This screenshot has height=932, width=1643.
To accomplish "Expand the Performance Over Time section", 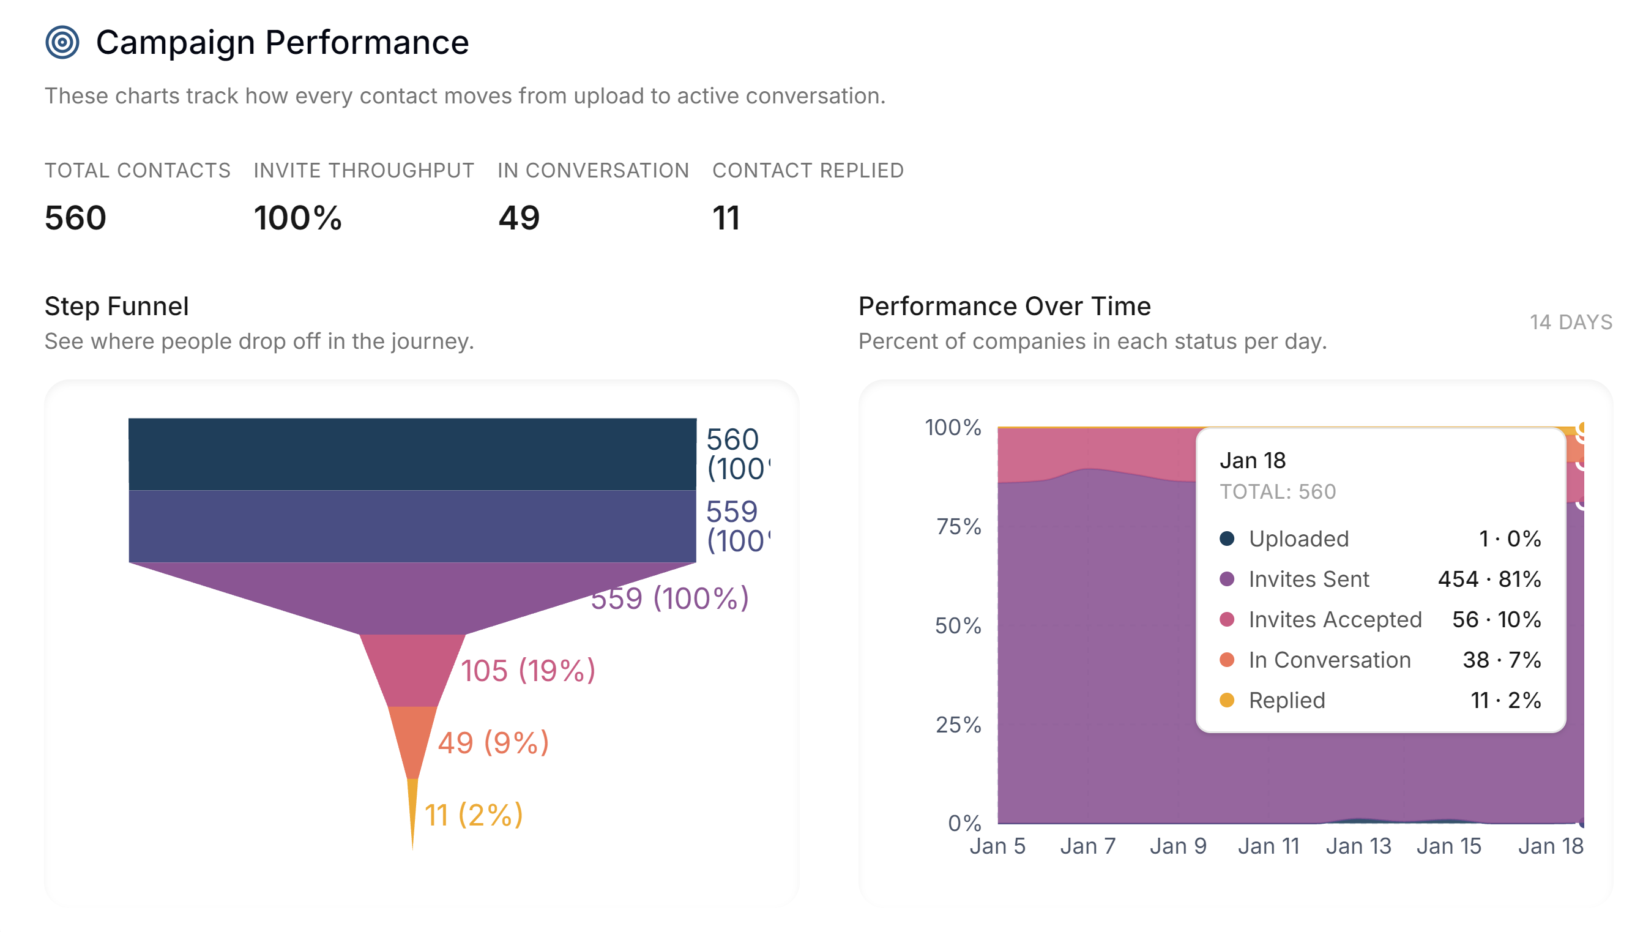I will tap(1005, 306).
